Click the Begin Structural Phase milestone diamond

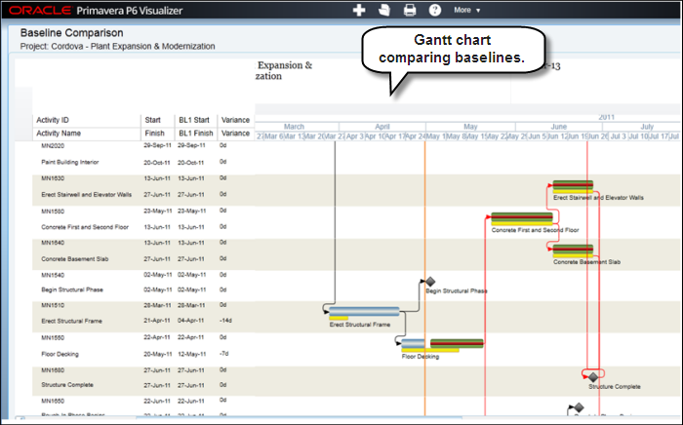[x=430, y=282]
